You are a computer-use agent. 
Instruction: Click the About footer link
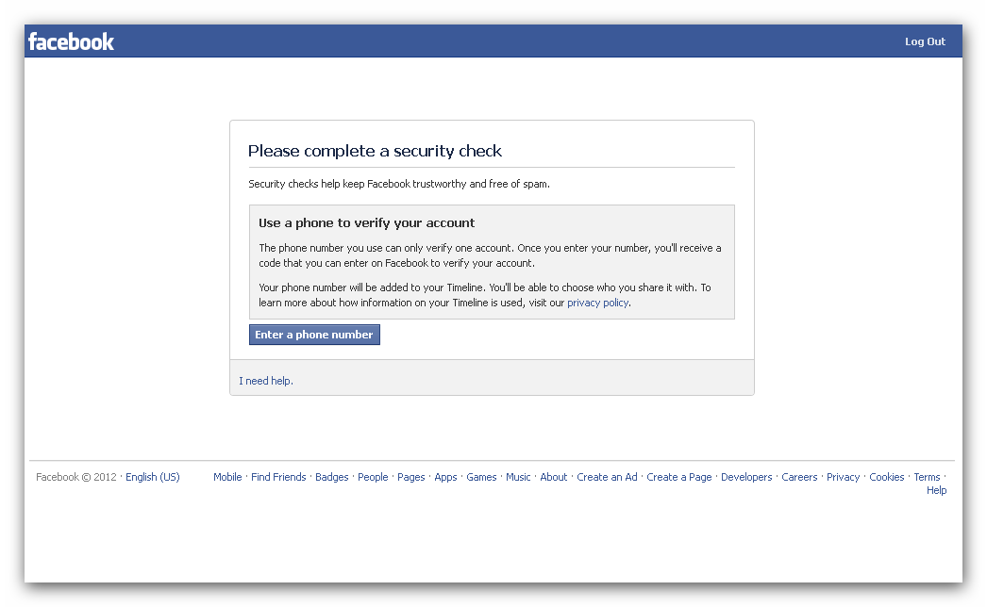click(x=554, y=477)
